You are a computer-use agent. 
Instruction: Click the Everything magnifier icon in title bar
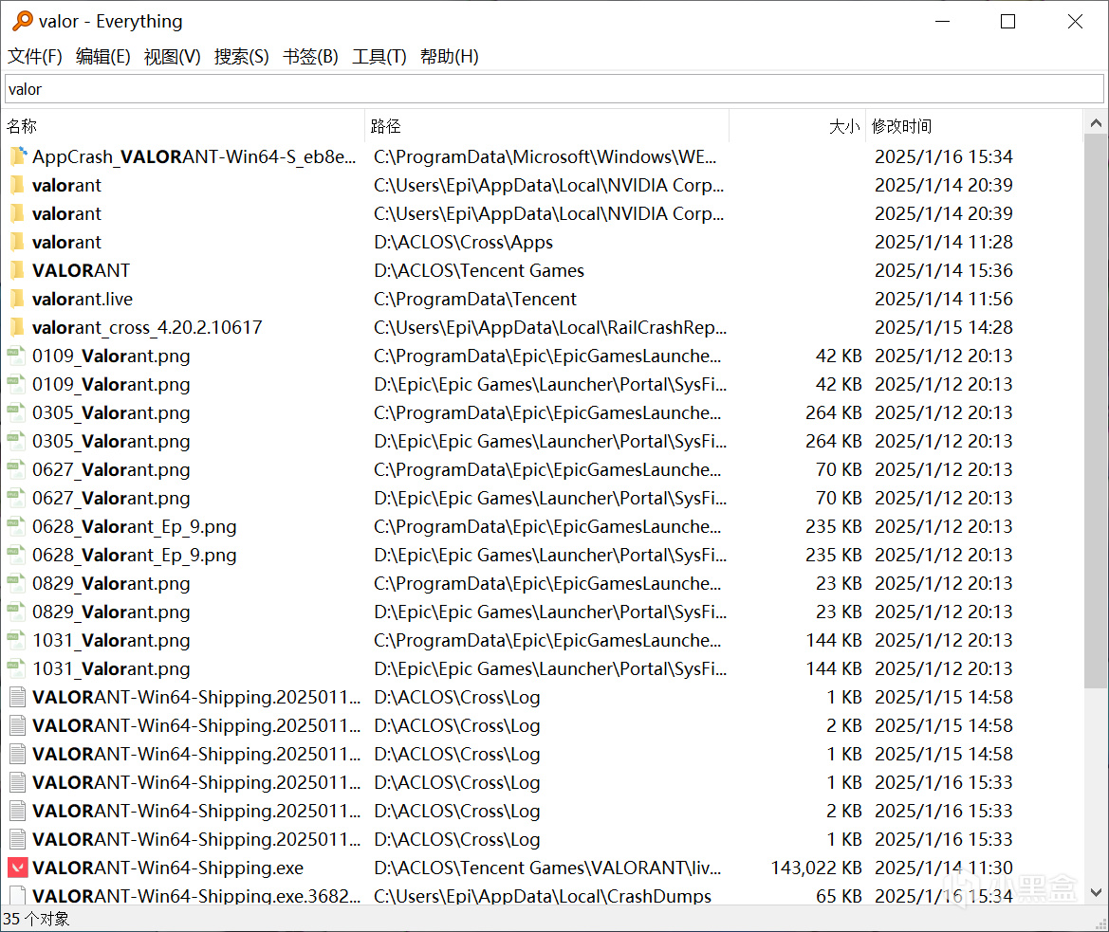click(x=23, y=21)
